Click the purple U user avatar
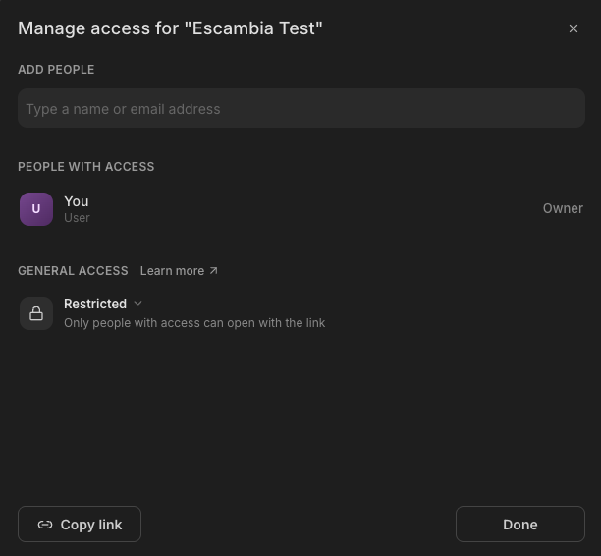The image size is (601, 556). [36, 209]
